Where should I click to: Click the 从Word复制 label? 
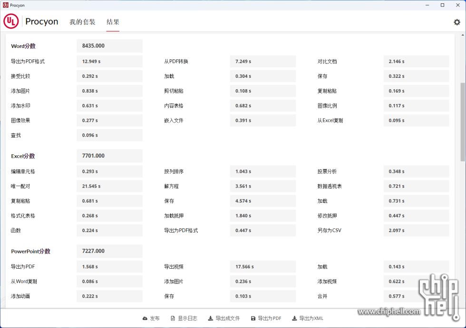(x=24, y=281)
